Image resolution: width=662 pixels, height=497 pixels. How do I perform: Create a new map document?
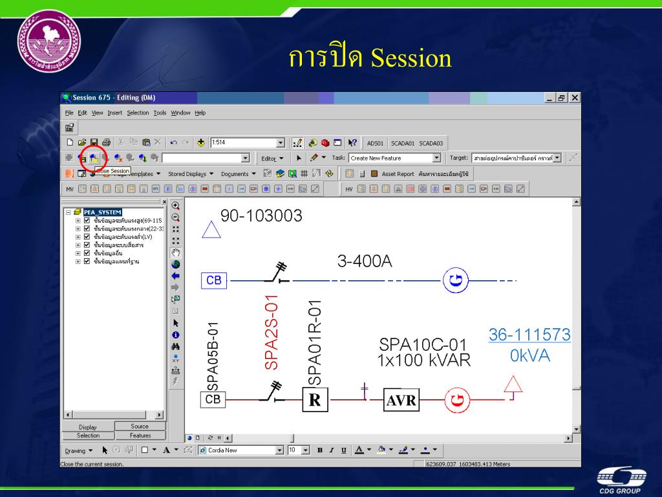[x=70, y=142]
